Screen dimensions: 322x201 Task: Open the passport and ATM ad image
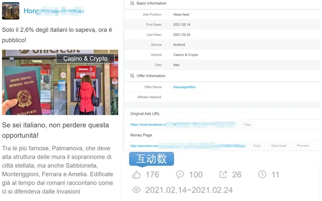[60, 82]
